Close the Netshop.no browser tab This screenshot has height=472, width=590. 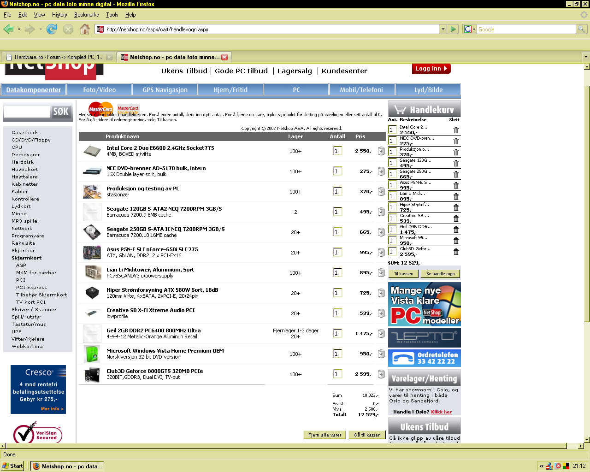pos(224,57)
